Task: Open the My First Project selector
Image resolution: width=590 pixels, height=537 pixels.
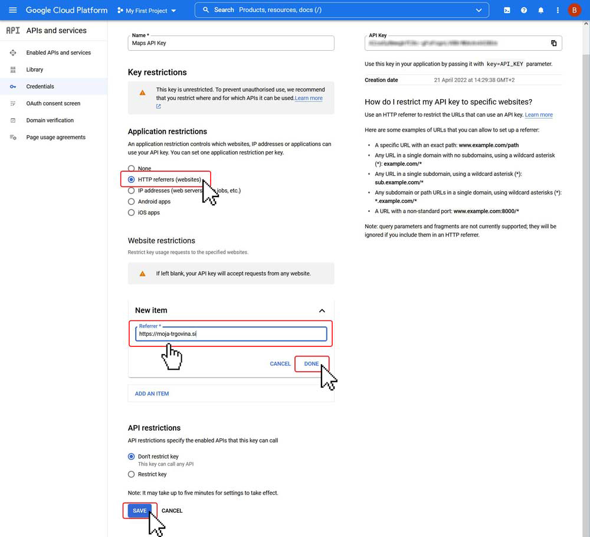Action: (146, 11)
